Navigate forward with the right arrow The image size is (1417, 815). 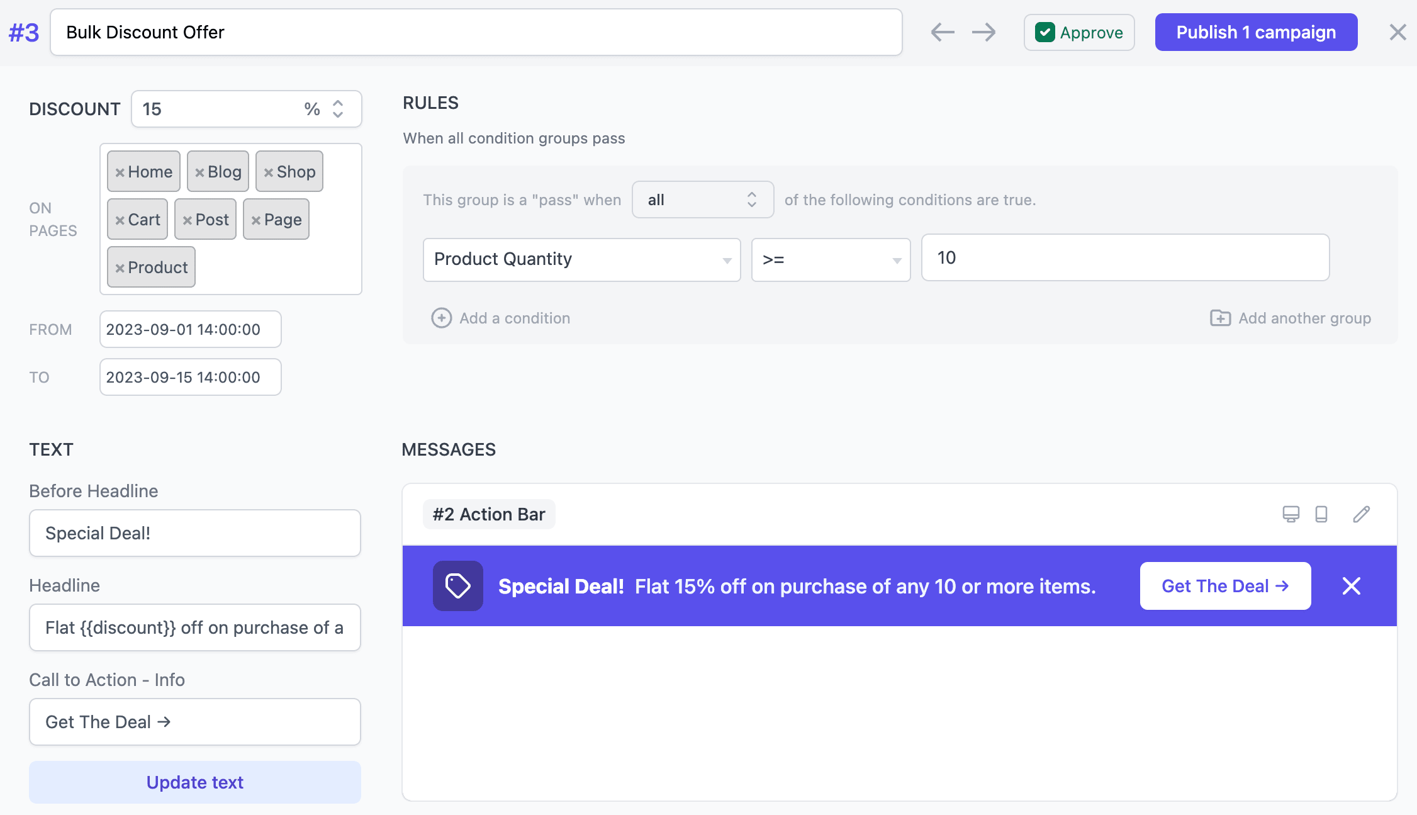pyautogui.click(x=983, y=31)
